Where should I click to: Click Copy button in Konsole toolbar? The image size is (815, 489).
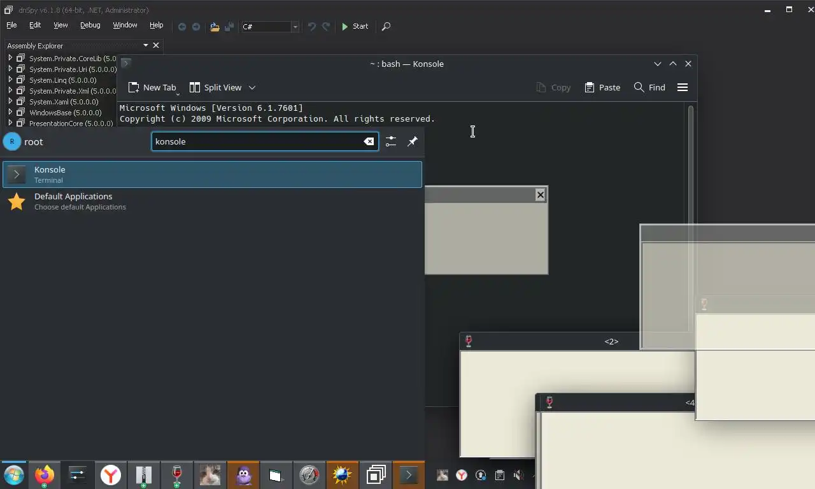[x=553, y=87]
